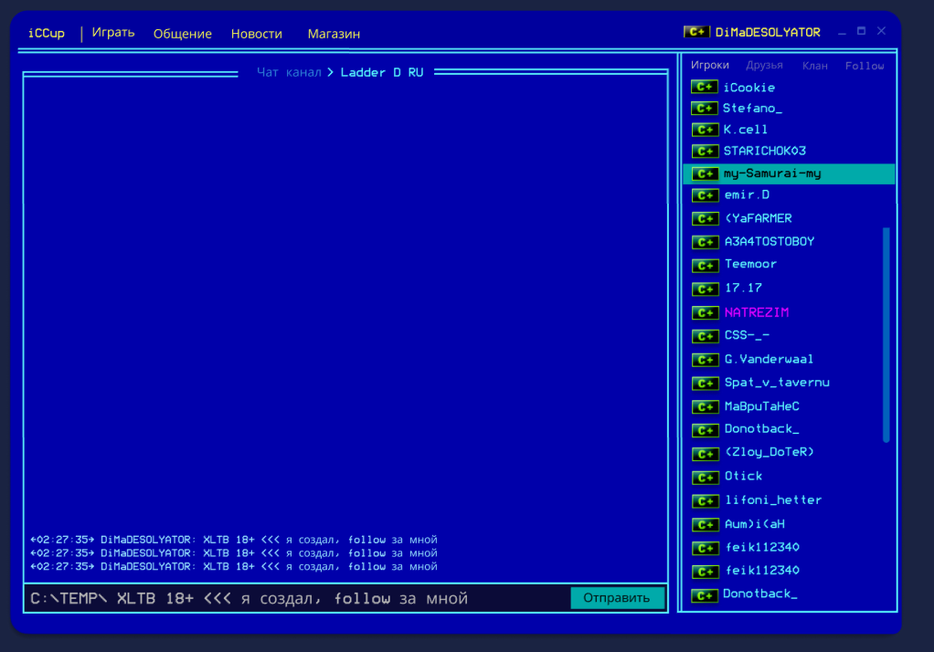934x652 pixels.
Task: Click the Отправить send button
Action: point(617,598)
